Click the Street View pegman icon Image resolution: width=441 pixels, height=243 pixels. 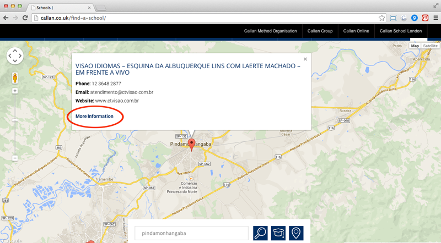click(x=15, y=78)
